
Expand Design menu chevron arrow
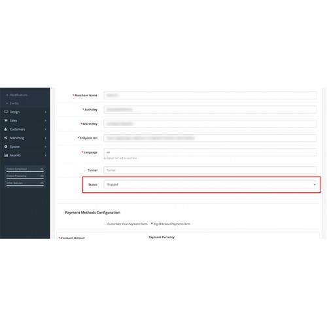pyautogui.click(x=46, y=112)
